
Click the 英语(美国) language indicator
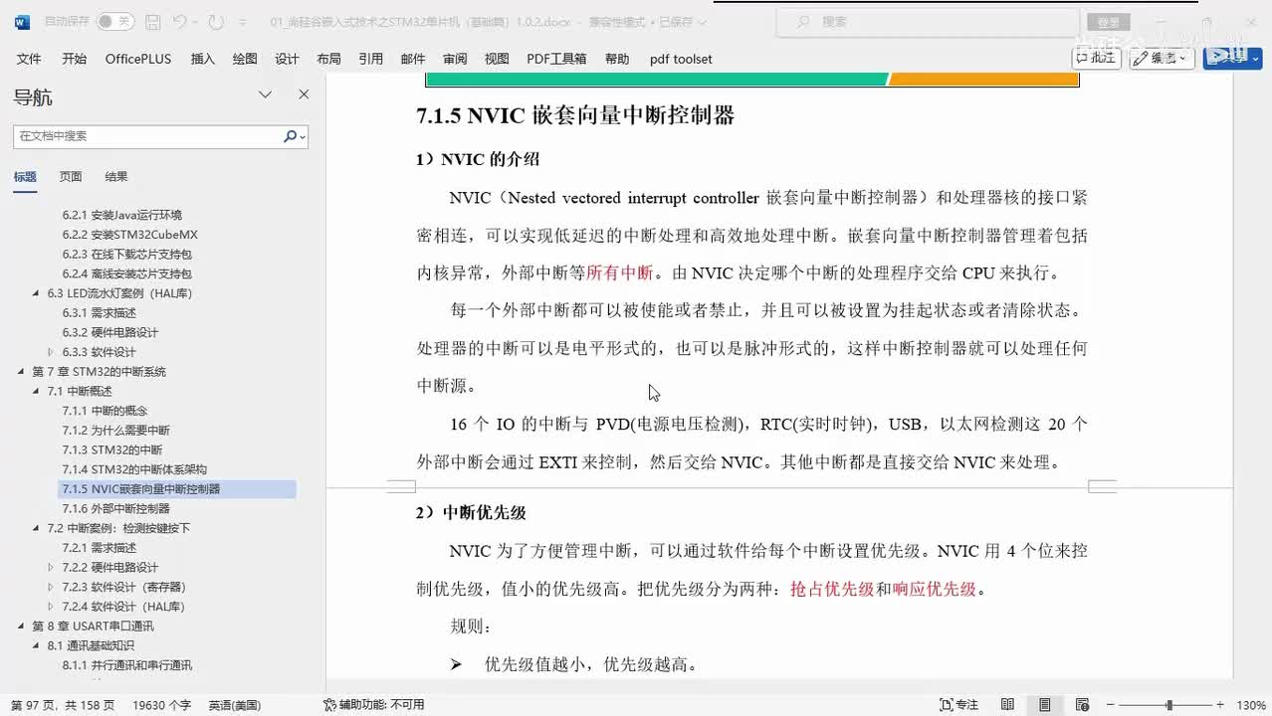[x=235, y=705]
